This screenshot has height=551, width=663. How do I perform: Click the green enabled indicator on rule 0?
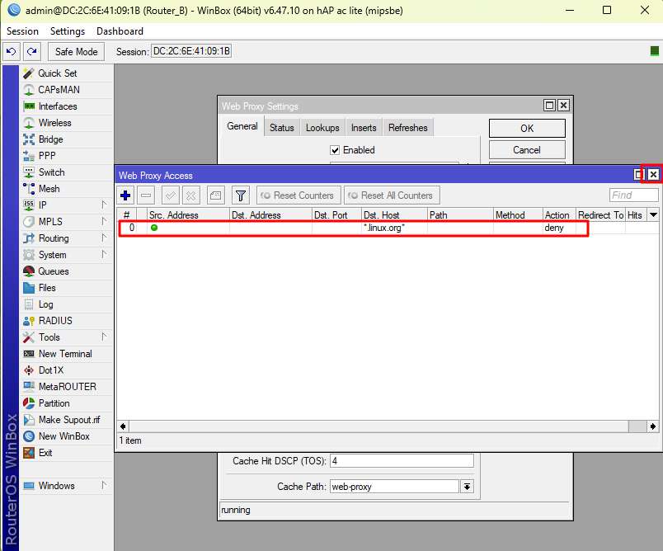(154, 228)
